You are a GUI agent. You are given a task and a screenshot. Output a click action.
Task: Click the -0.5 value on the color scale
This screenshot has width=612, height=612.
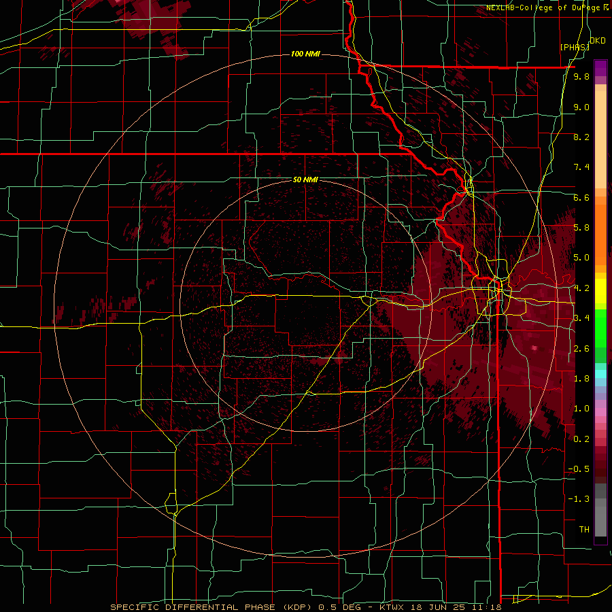click(x=579, y=469)
